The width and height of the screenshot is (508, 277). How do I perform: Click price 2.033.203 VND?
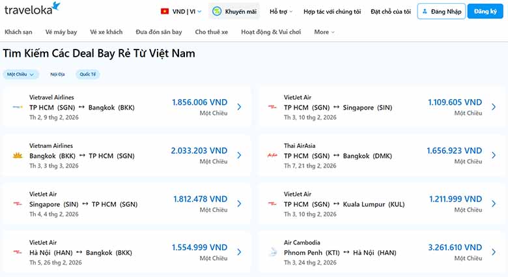tap(199, 151)
